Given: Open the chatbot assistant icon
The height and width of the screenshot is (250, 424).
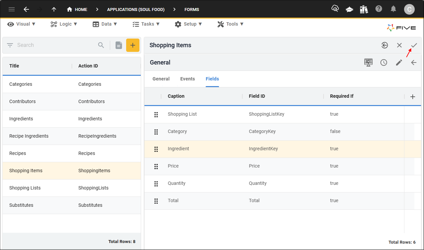Looking at the screenshot, I should point(349,9).
